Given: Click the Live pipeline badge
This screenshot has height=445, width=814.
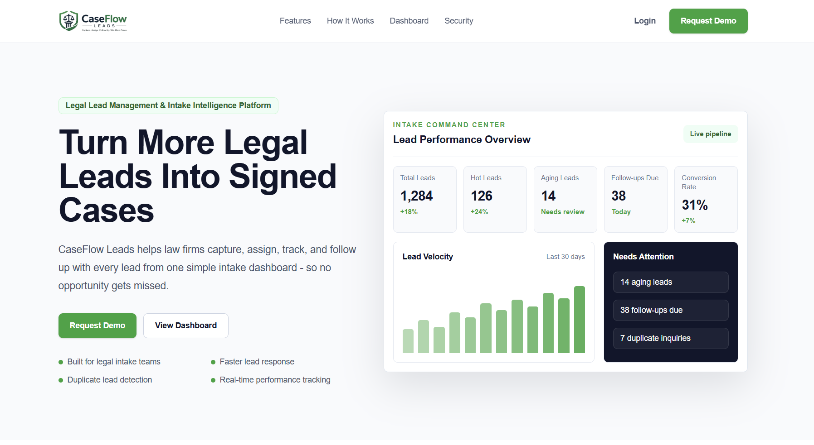Looking at the screenshot, I should tap(711, 134).
